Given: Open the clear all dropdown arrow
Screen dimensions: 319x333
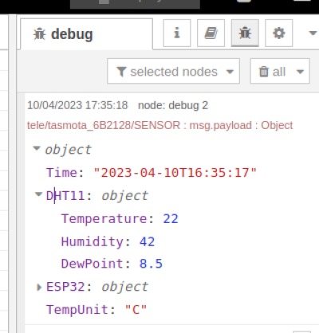Looking at the screenshot, I should [300, 72].
